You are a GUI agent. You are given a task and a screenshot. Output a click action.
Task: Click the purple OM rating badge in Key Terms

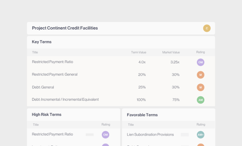tap(200, 62)
